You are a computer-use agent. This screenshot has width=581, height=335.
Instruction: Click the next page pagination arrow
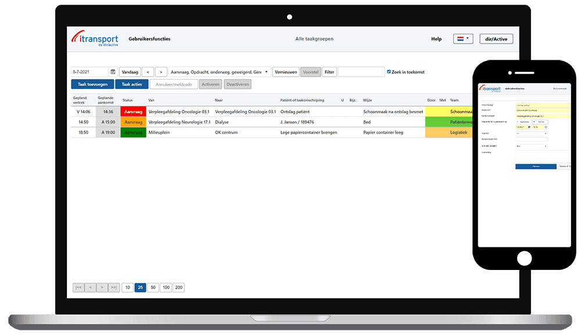tap(102, 287)
